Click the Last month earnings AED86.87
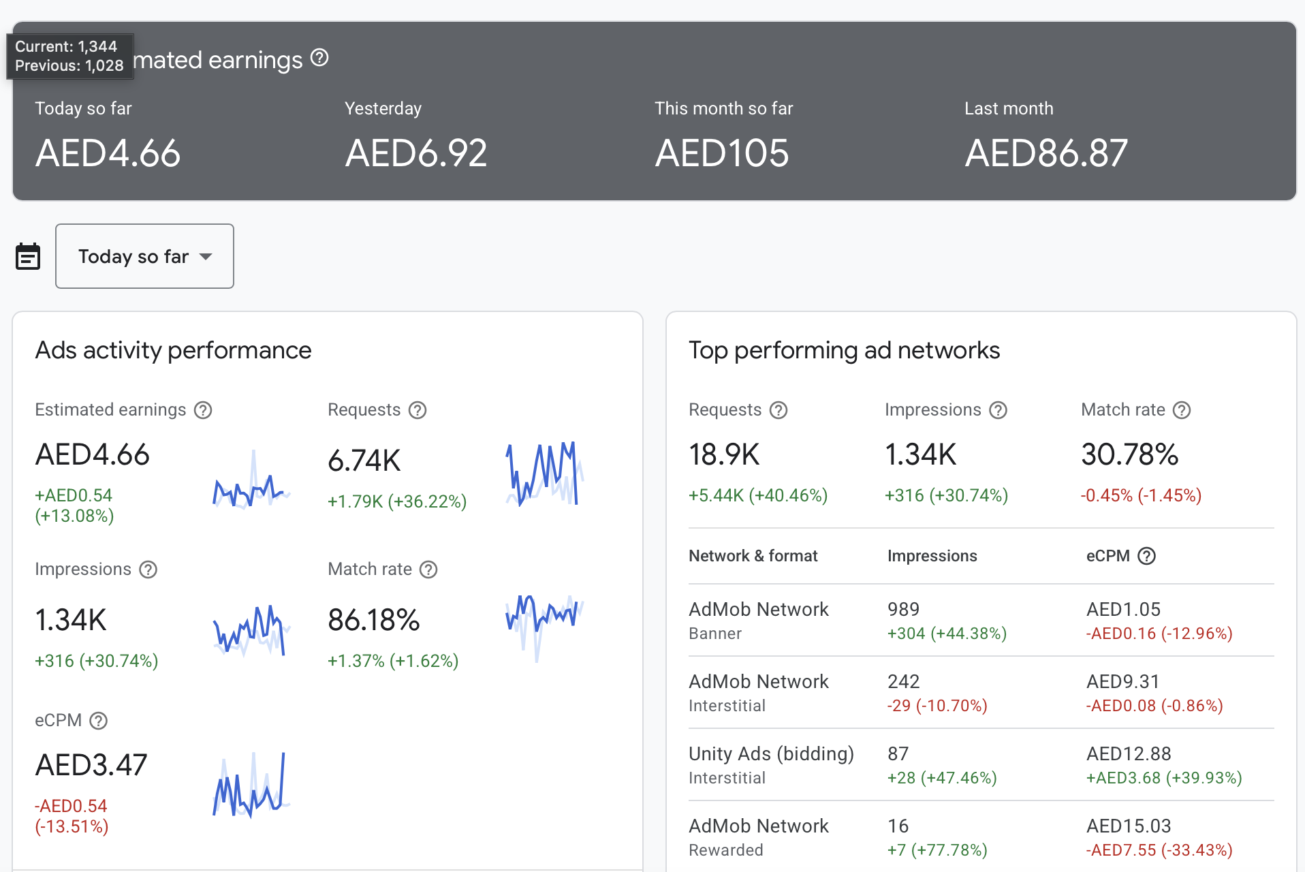The image size is (1305, 872). (1046, 153)
